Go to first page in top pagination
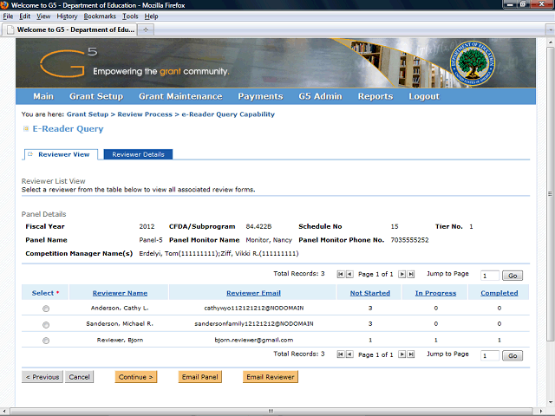This screenshot has height=416, width=555. (341, 274)
